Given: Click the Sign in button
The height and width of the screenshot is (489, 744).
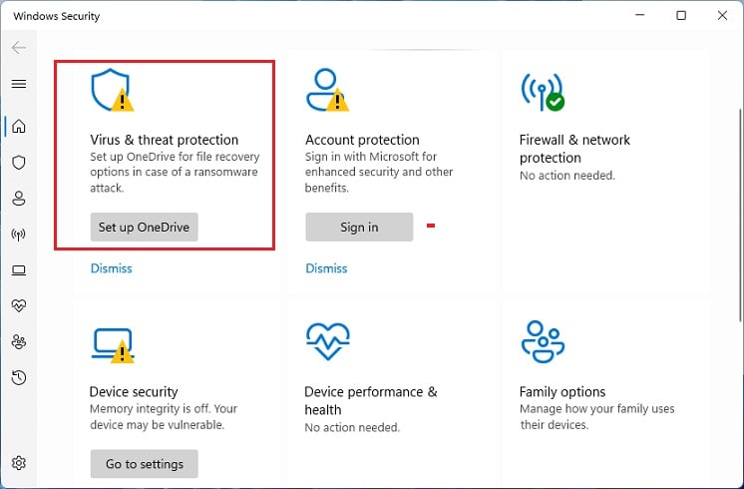Looking at the screenshot, I should pyautogui.click(x=359, y=227).
